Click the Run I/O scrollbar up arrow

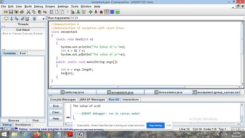click(242, 104)
